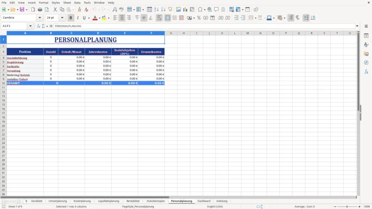Open the File menu
The width and height of the screenshot is (372, 209).
pyautogui.click(x=4, y=3)
